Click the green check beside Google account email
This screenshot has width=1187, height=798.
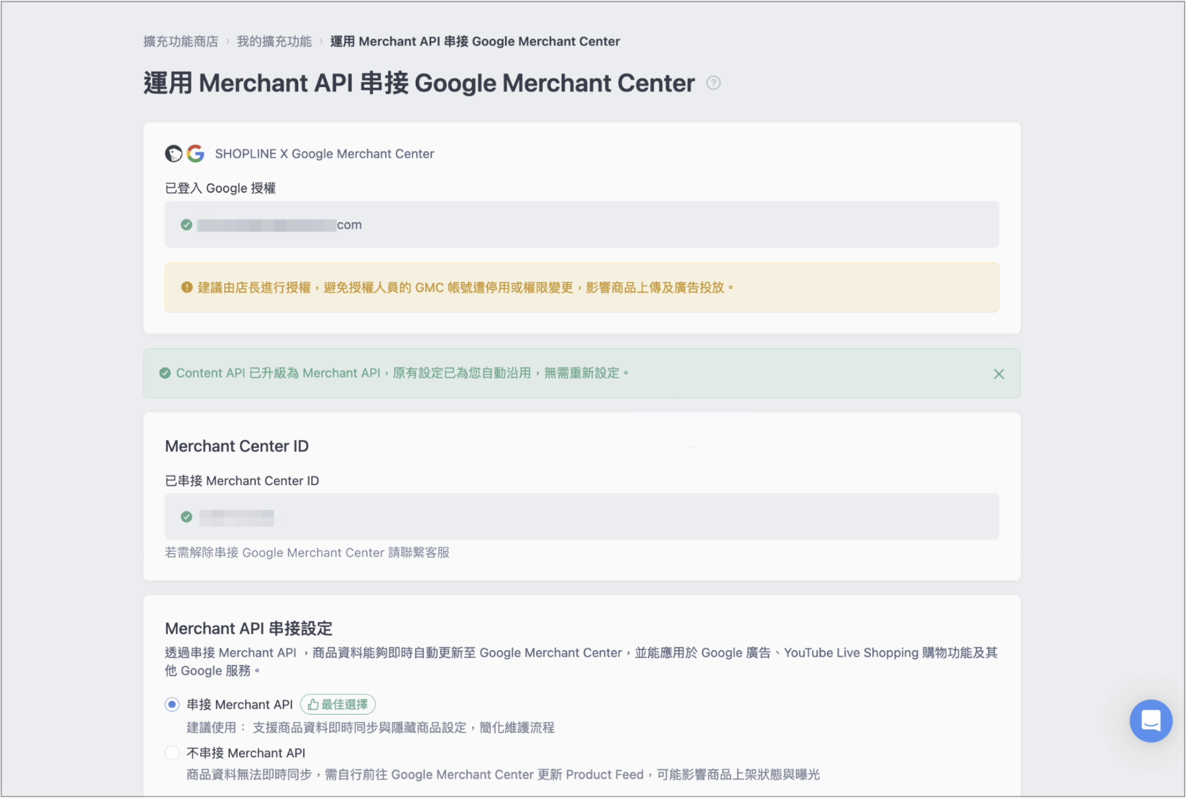point(186,225)
